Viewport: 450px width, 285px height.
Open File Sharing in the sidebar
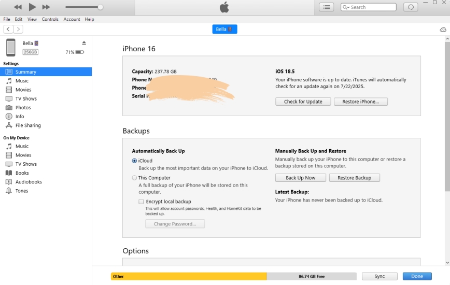(x=28, y=125)
